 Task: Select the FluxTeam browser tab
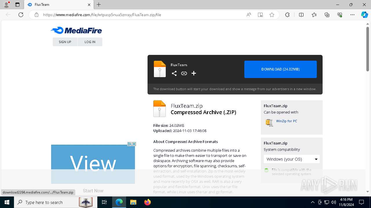point(59,5)
